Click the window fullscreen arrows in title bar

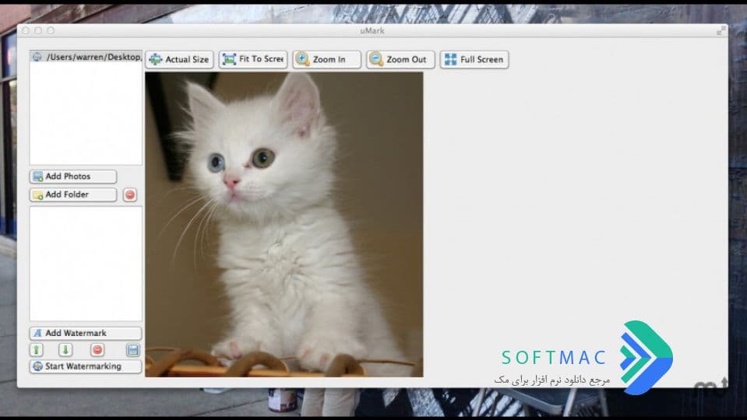click(721, 30)
